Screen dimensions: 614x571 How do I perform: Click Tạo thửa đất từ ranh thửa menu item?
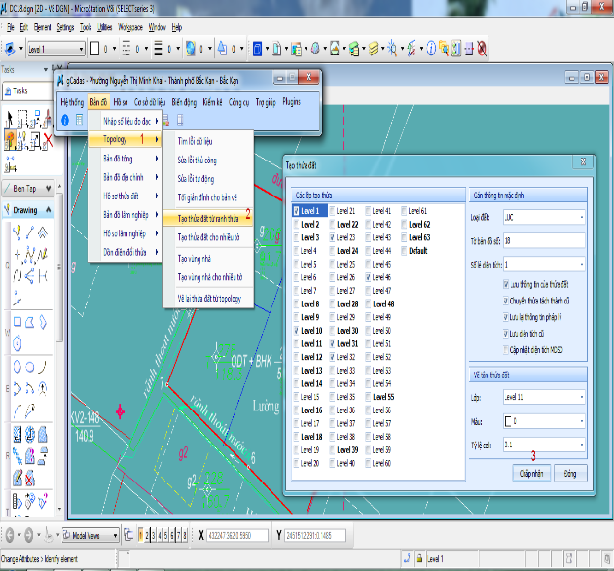[x=208, y=219]
